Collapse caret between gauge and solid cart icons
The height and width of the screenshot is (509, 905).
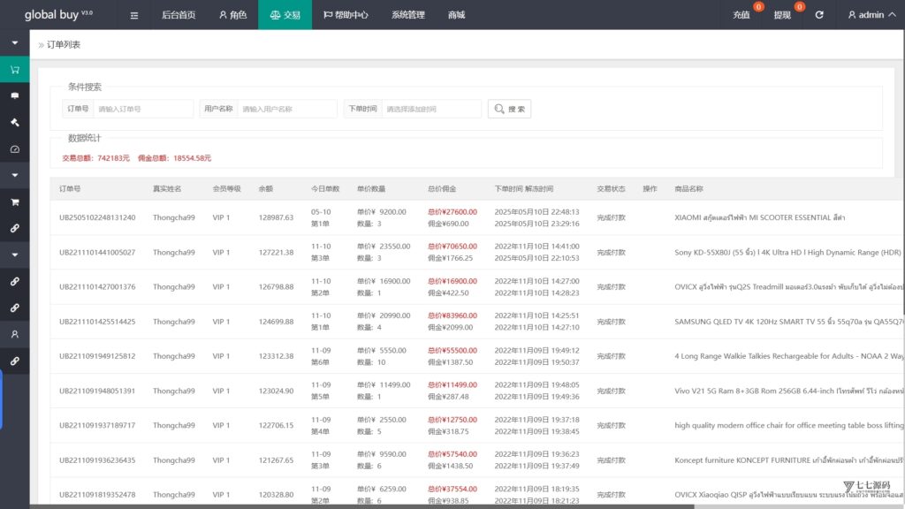pos(15,176)
